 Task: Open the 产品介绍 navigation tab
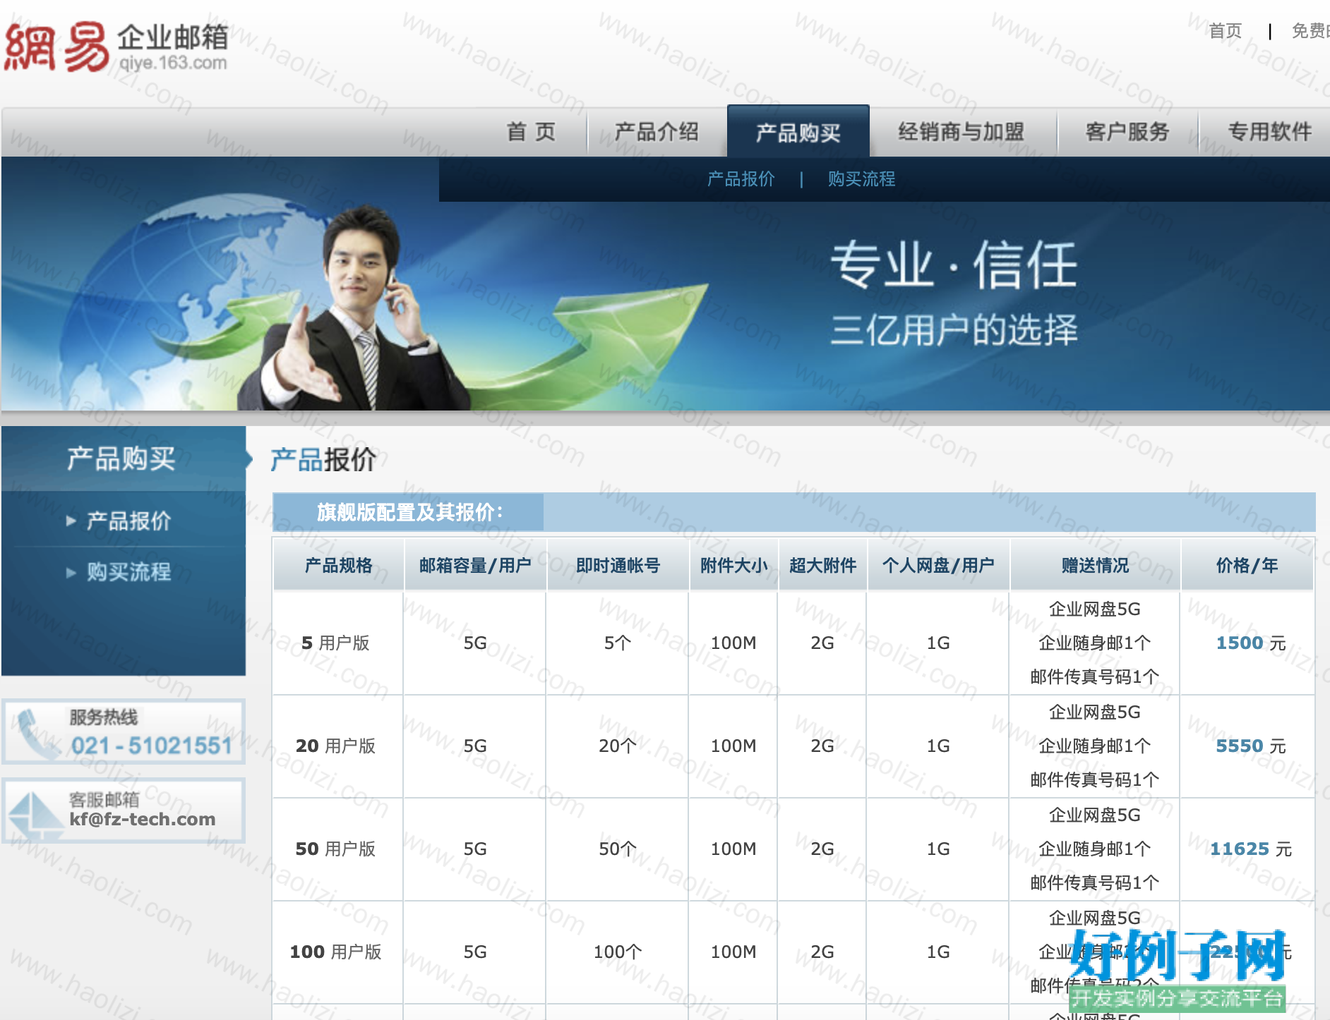click(657, 132)
